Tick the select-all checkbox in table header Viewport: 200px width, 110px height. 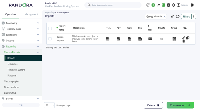point(50,28)
